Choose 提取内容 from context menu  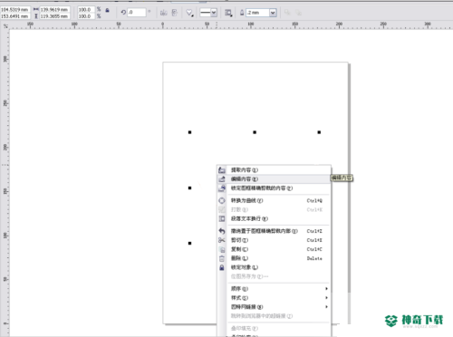274,170
